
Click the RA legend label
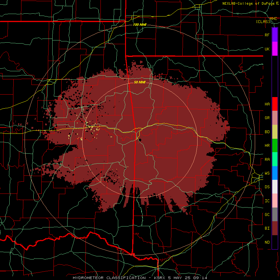[x=267, y=160]
